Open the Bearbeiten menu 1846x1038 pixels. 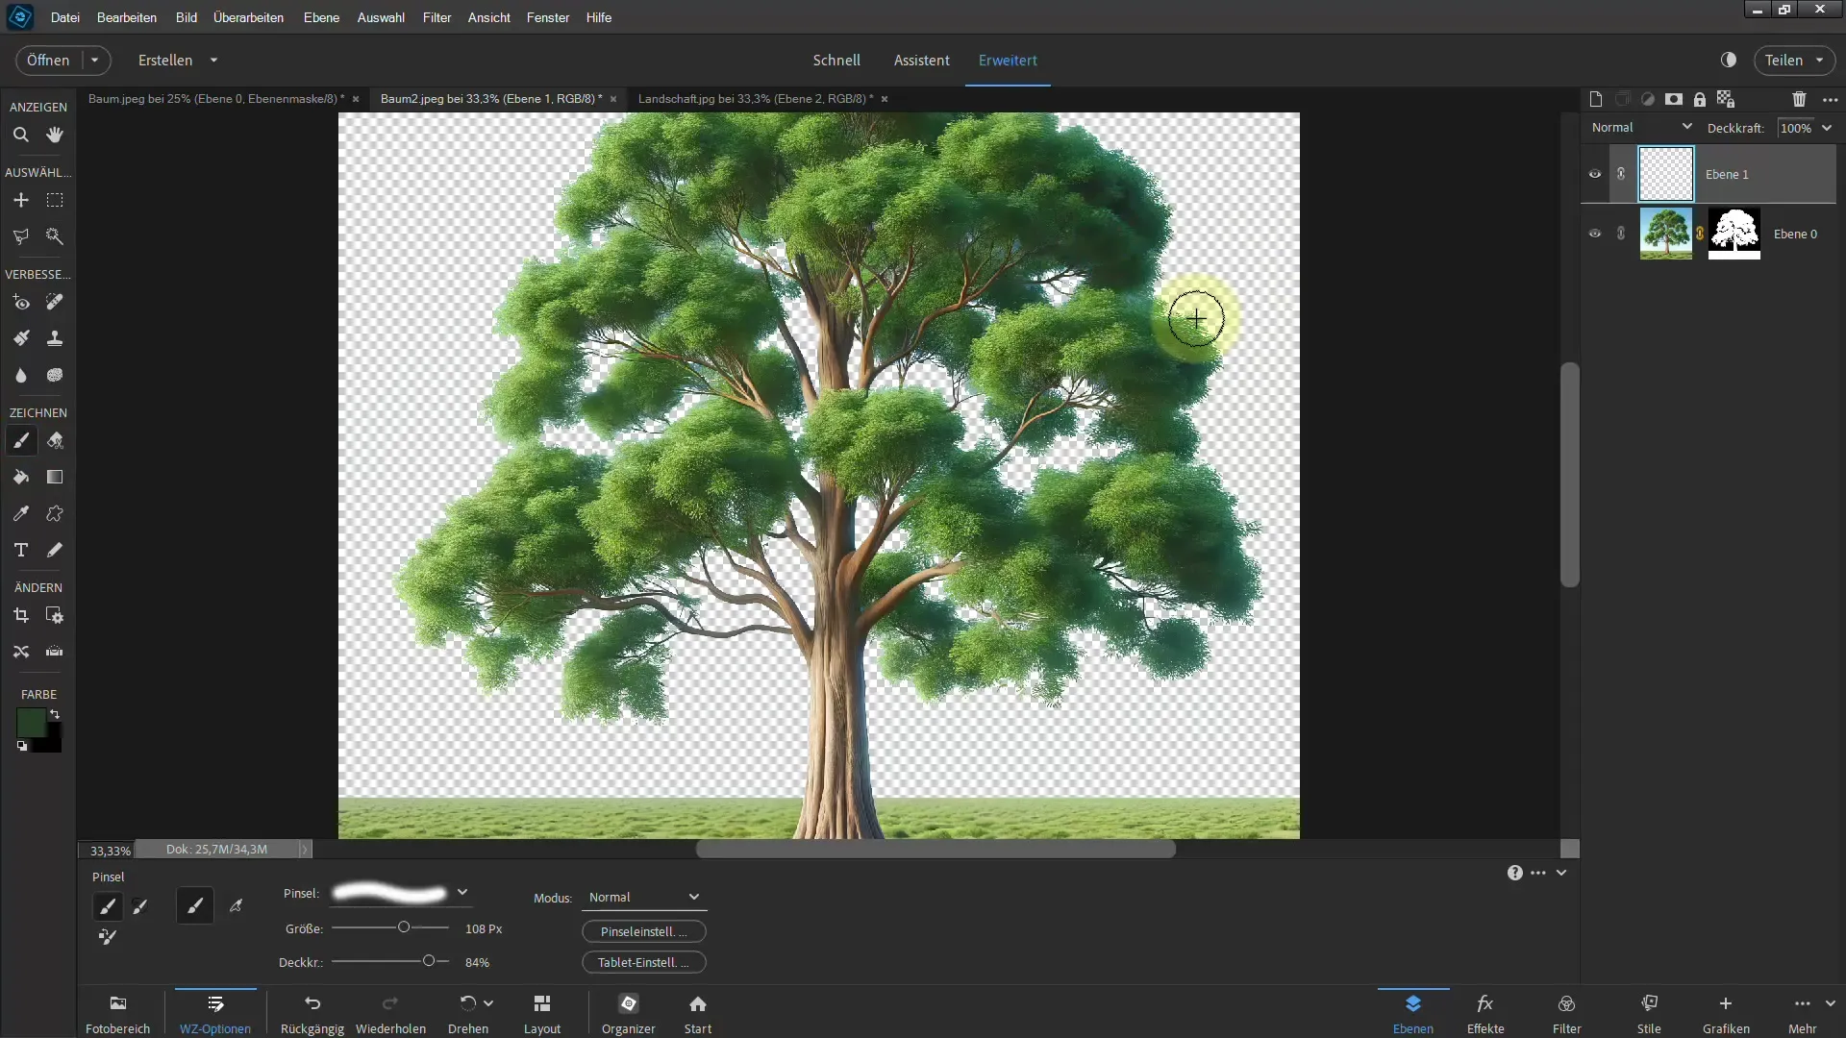pyautogui.click(x=126, y=16)
